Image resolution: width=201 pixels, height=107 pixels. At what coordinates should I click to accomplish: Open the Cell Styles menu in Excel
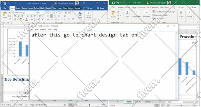click(158, 18)
